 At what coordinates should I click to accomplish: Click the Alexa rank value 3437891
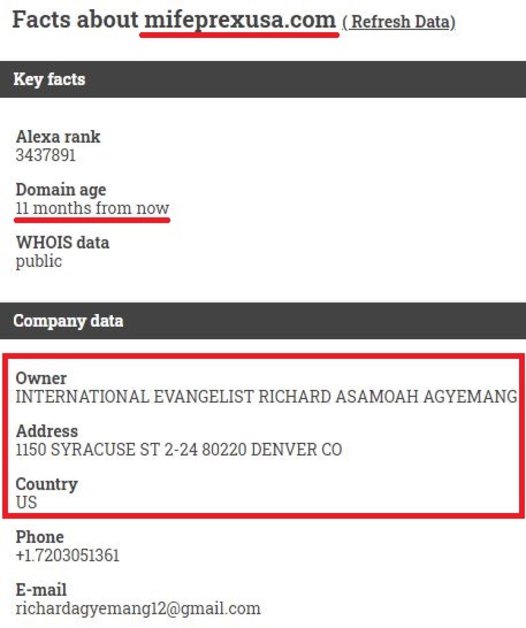point(46,155)
